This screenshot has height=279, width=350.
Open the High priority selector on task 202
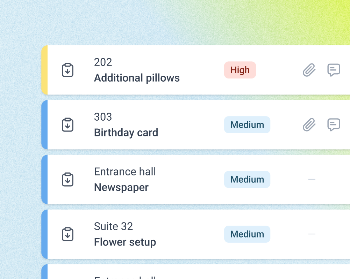[x=240, y=70]
